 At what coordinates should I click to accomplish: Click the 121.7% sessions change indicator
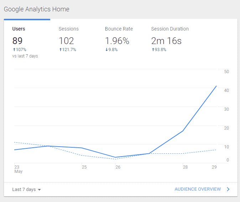pos(68,50)
